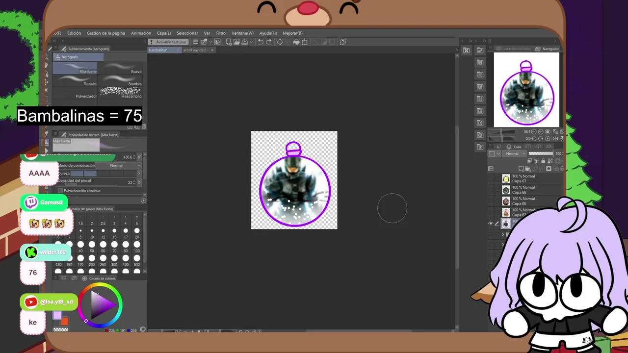Viewport: 628px width, 353px height.
Task: Click the Clear (dotted circle) icon in command bar
Action: (280, 42)
